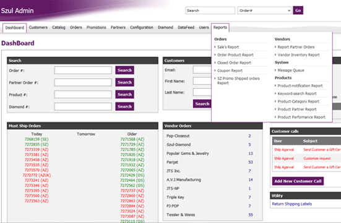Screen dimensions: 341x223
Task: Go to the Catalog tab
Action: 59,27
